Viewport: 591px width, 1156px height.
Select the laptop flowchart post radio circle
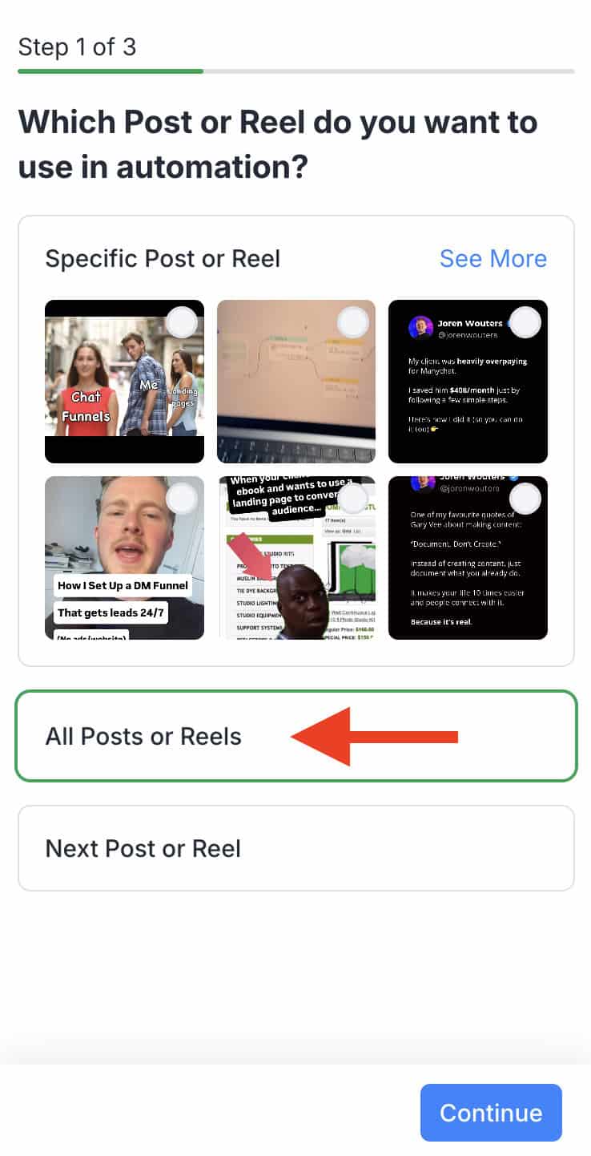(353, 322)
